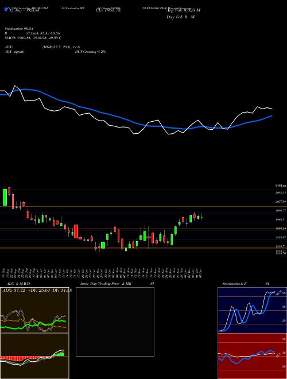Click the 'CL: 1965.75' closing price text

pyautogui.click(x=108, y=10)
